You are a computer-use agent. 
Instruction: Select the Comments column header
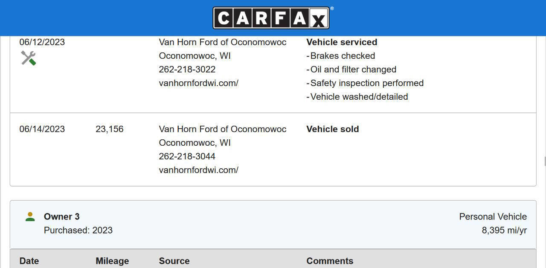coord(330,261)
